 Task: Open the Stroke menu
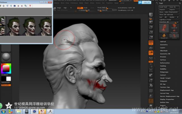tap(92, 3)
